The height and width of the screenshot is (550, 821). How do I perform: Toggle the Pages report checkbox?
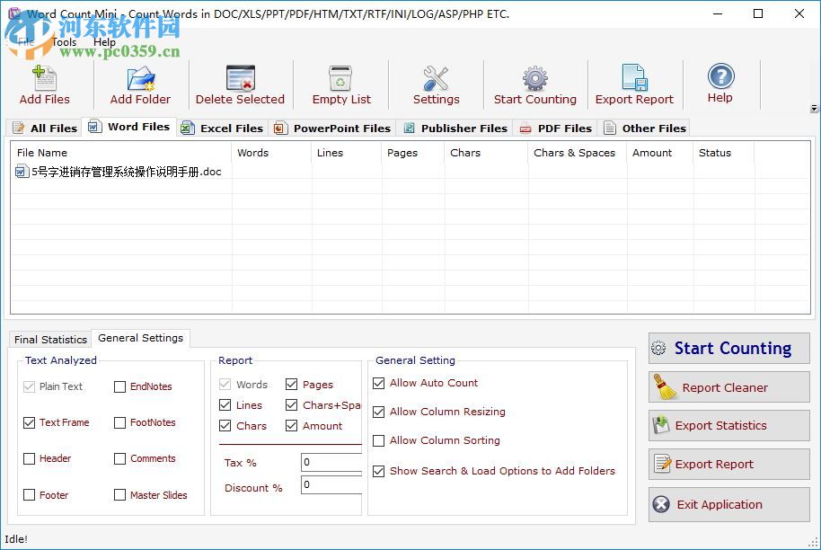point(292,384)
